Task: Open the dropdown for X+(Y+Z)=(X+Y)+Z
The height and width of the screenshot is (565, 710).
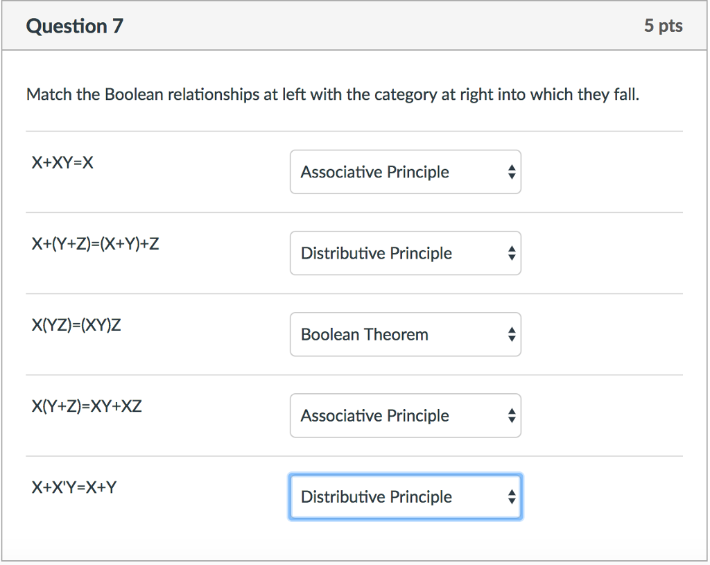Action: (x=405, y=253)
